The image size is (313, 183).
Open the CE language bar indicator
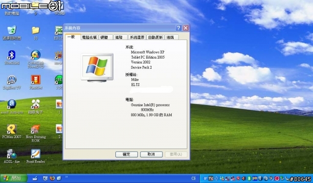[x=194, y=179]
